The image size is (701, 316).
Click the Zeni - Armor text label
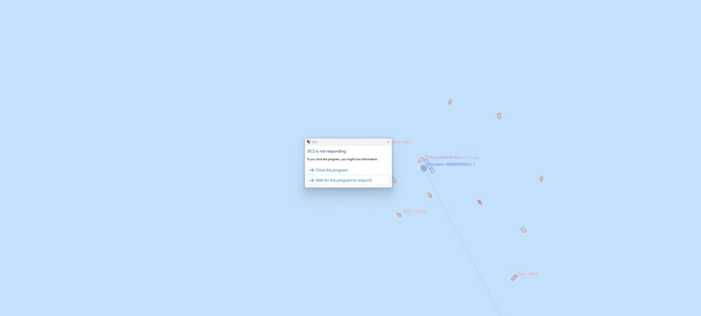[x=415, y=211]
